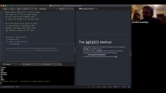This screenshot has height=93, width=166.
Task: Click the markdown preview vertical scrollbar
Action: click(x=131, y=54)
